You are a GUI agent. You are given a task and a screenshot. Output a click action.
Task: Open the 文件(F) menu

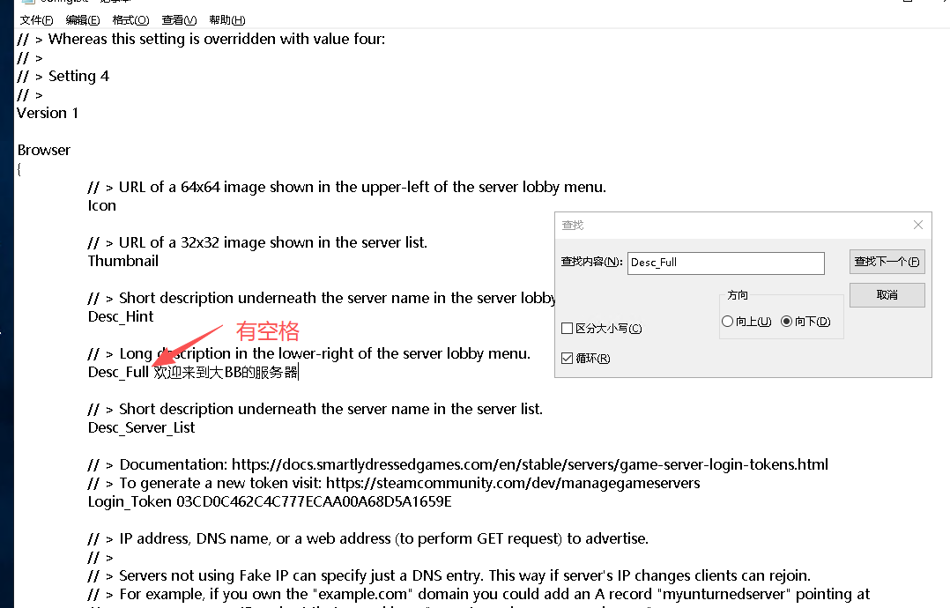(36, 19)
